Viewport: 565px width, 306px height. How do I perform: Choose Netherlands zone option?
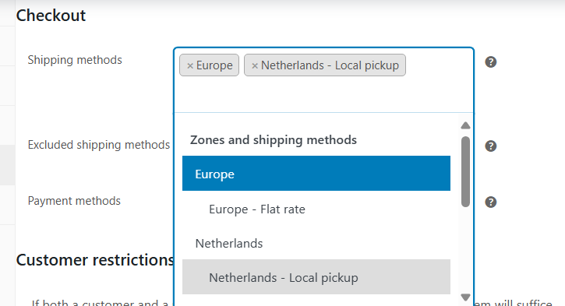tap(316, 244)
